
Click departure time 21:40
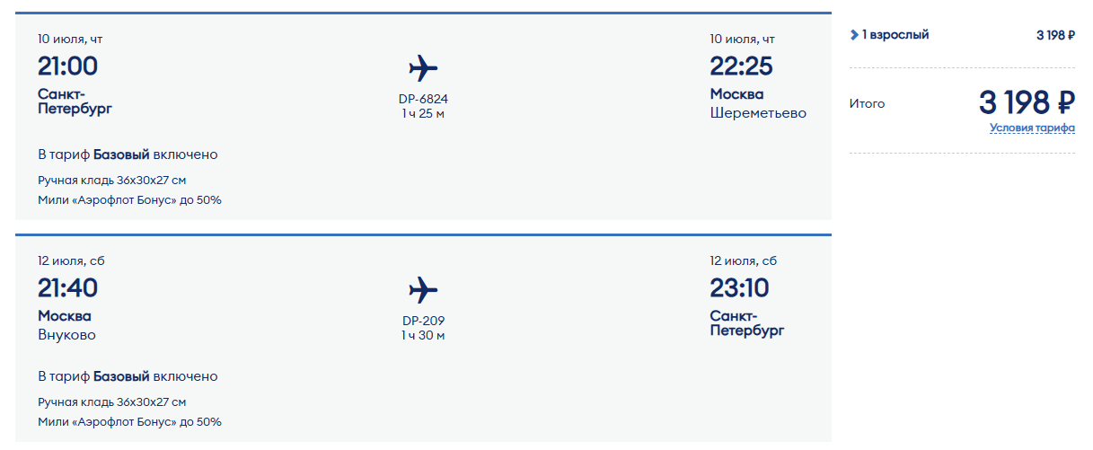(67, 287)
